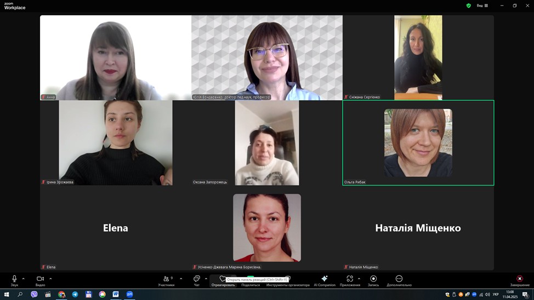Viewport: 534px width, 300px height.
Task: Click the green encryption shield icon
Action: click(x=468, y=5)
